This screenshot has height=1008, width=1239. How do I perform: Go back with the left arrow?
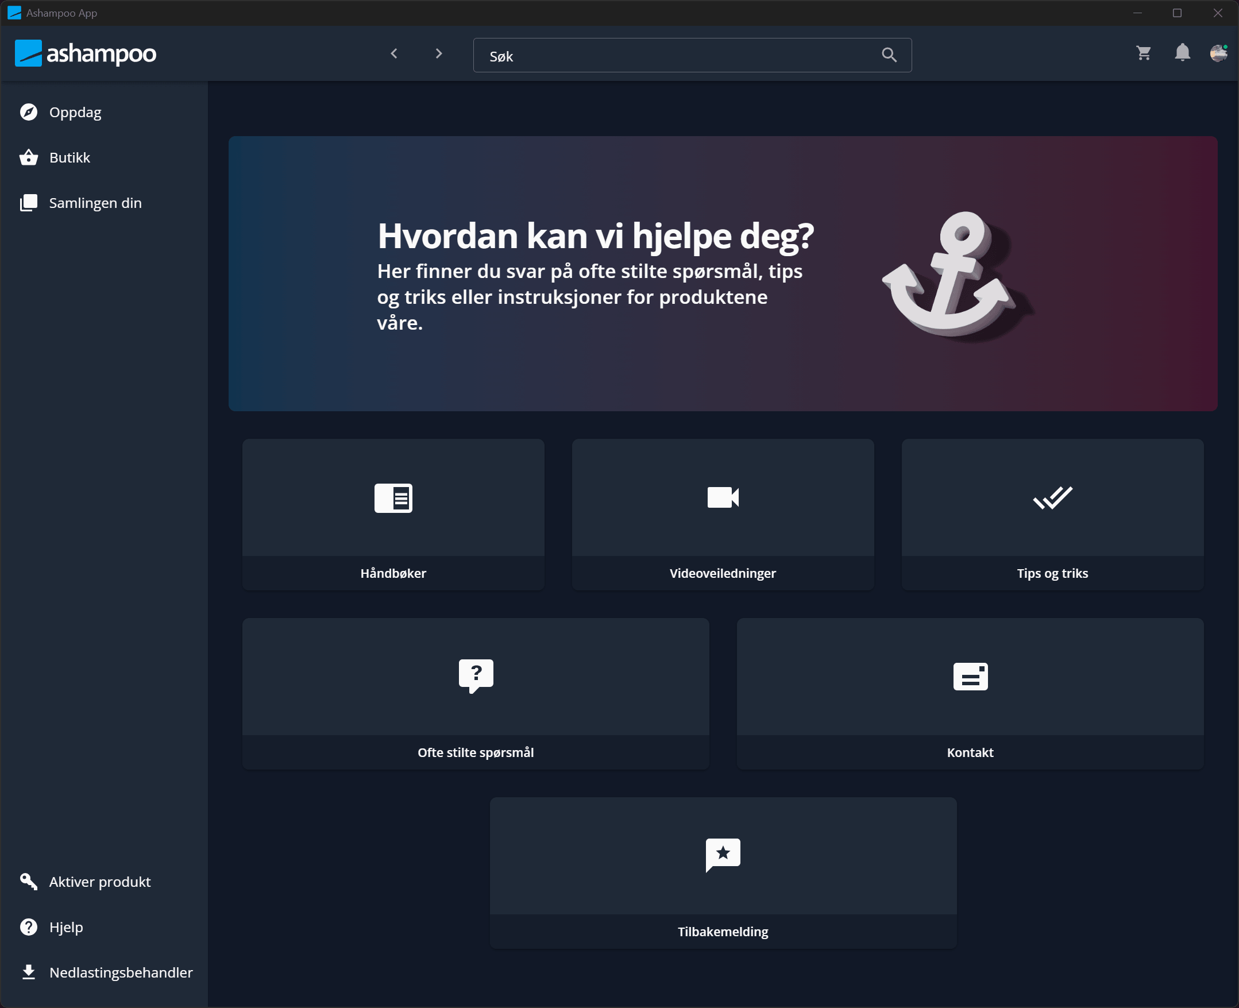click(x=394, y=54)
